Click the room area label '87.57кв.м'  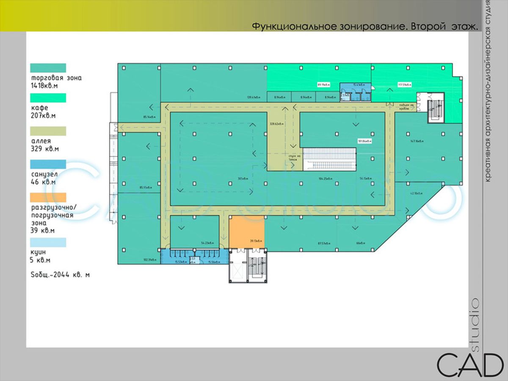pos(324,243)
